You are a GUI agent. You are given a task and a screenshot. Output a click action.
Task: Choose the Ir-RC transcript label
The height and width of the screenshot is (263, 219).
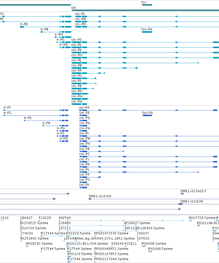coord(60,40)
